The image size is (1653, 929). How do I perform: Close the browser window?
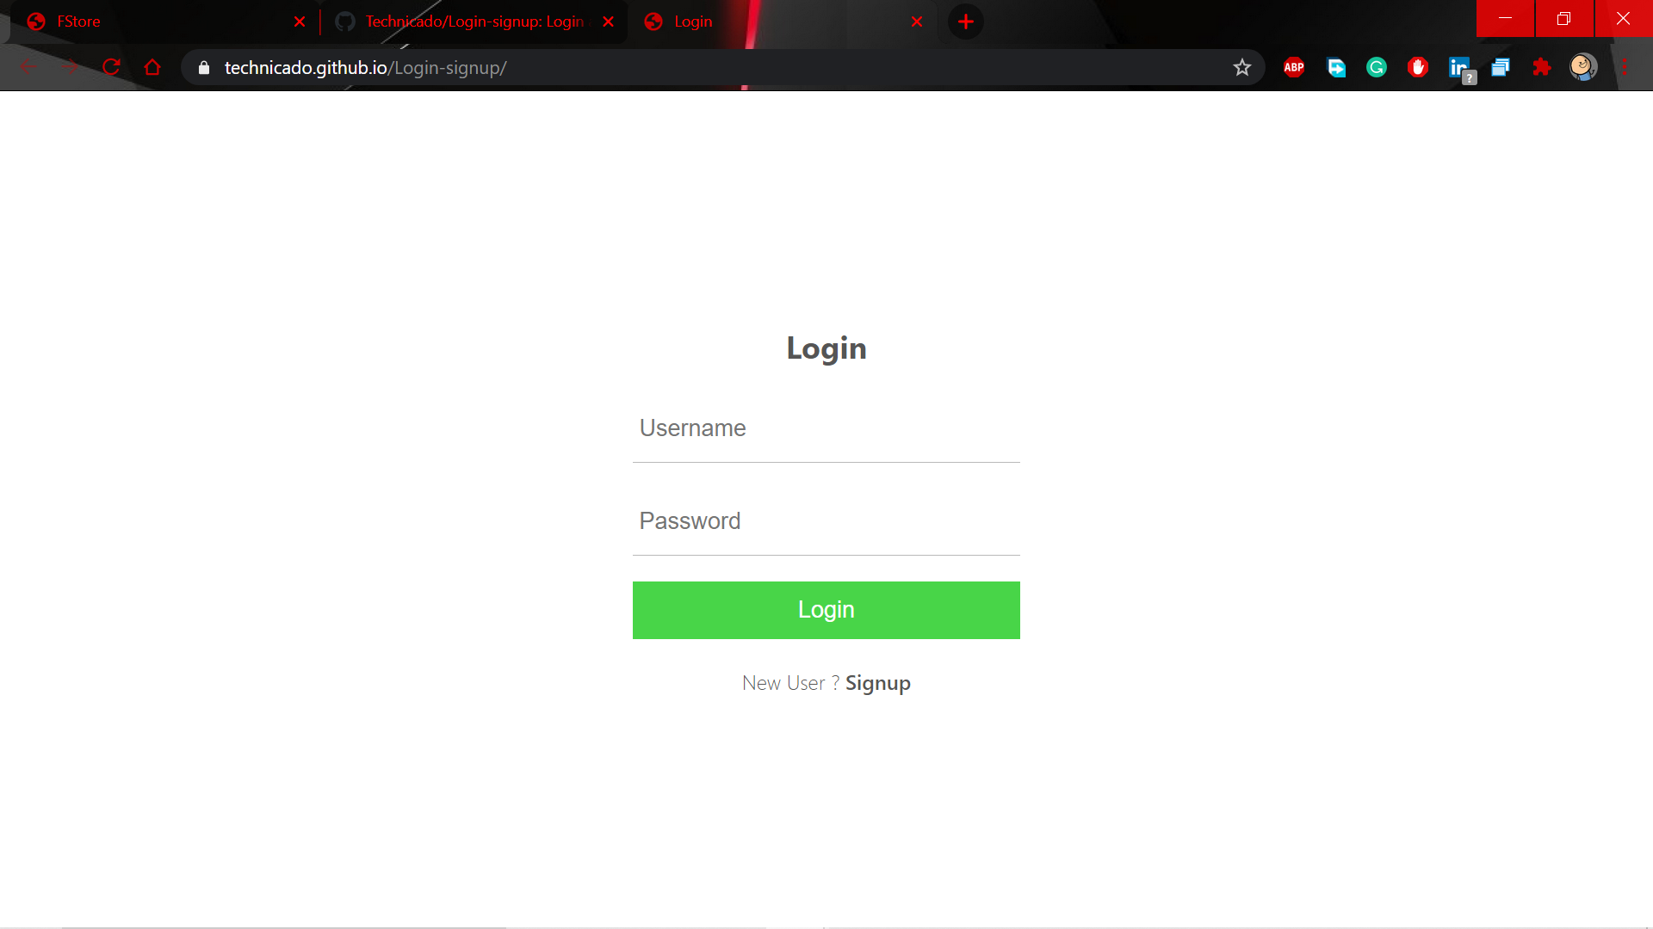coord(1624,18)
